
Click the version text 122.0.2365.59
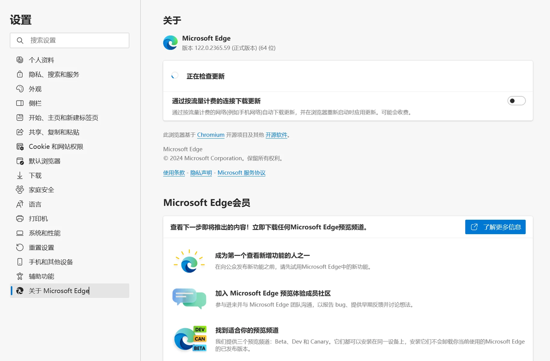[212, 48]
